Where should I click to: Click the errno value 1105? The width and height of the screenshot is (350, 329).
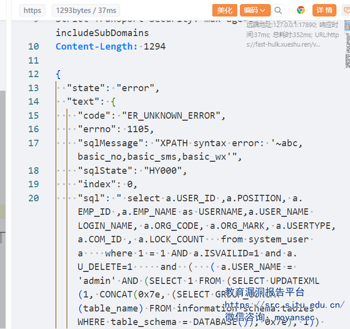[138, 129]
